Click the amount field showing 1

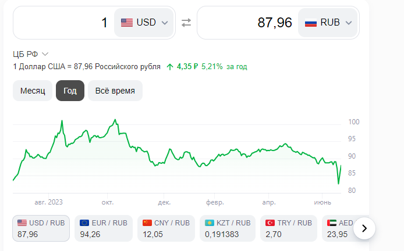pyautogui.click(x=64, y=23)
